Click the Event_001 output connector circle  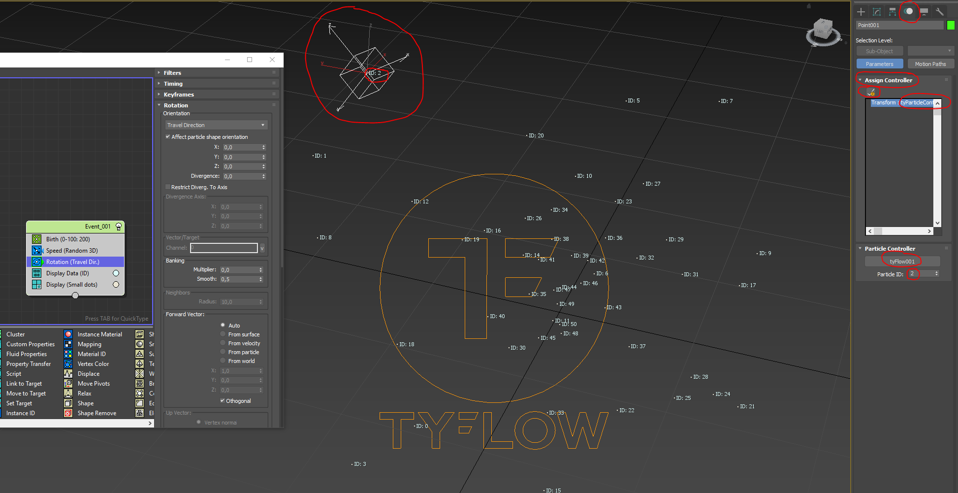[x=75, y=296]
